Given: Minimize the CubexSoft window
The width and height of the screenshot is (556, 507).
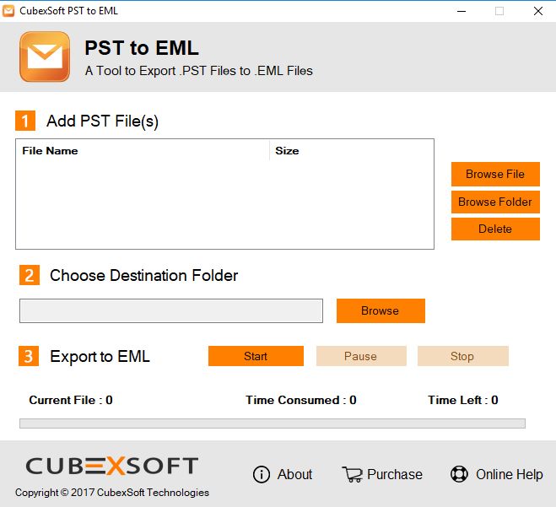Looking at the screenshot, I should click(462, 11).
